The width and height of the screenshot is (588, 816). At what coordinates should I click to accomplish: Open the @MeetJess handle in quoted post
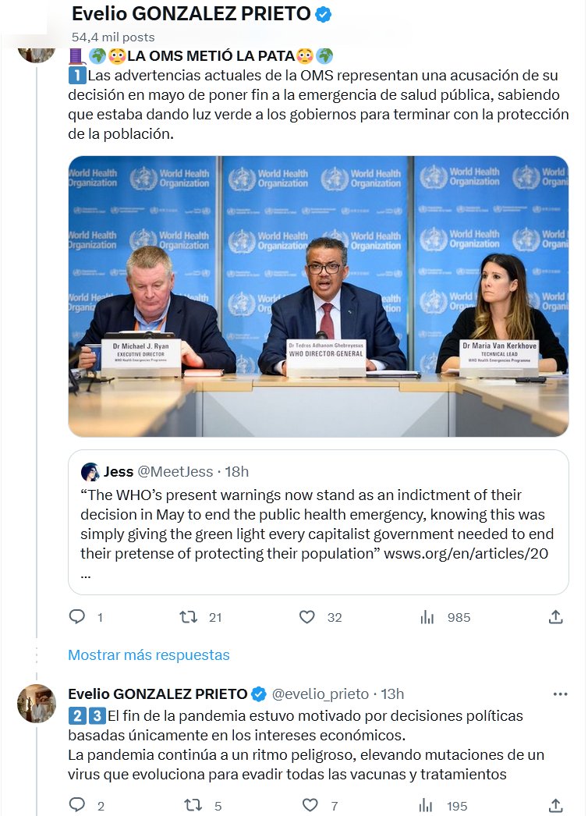[175, 472]
